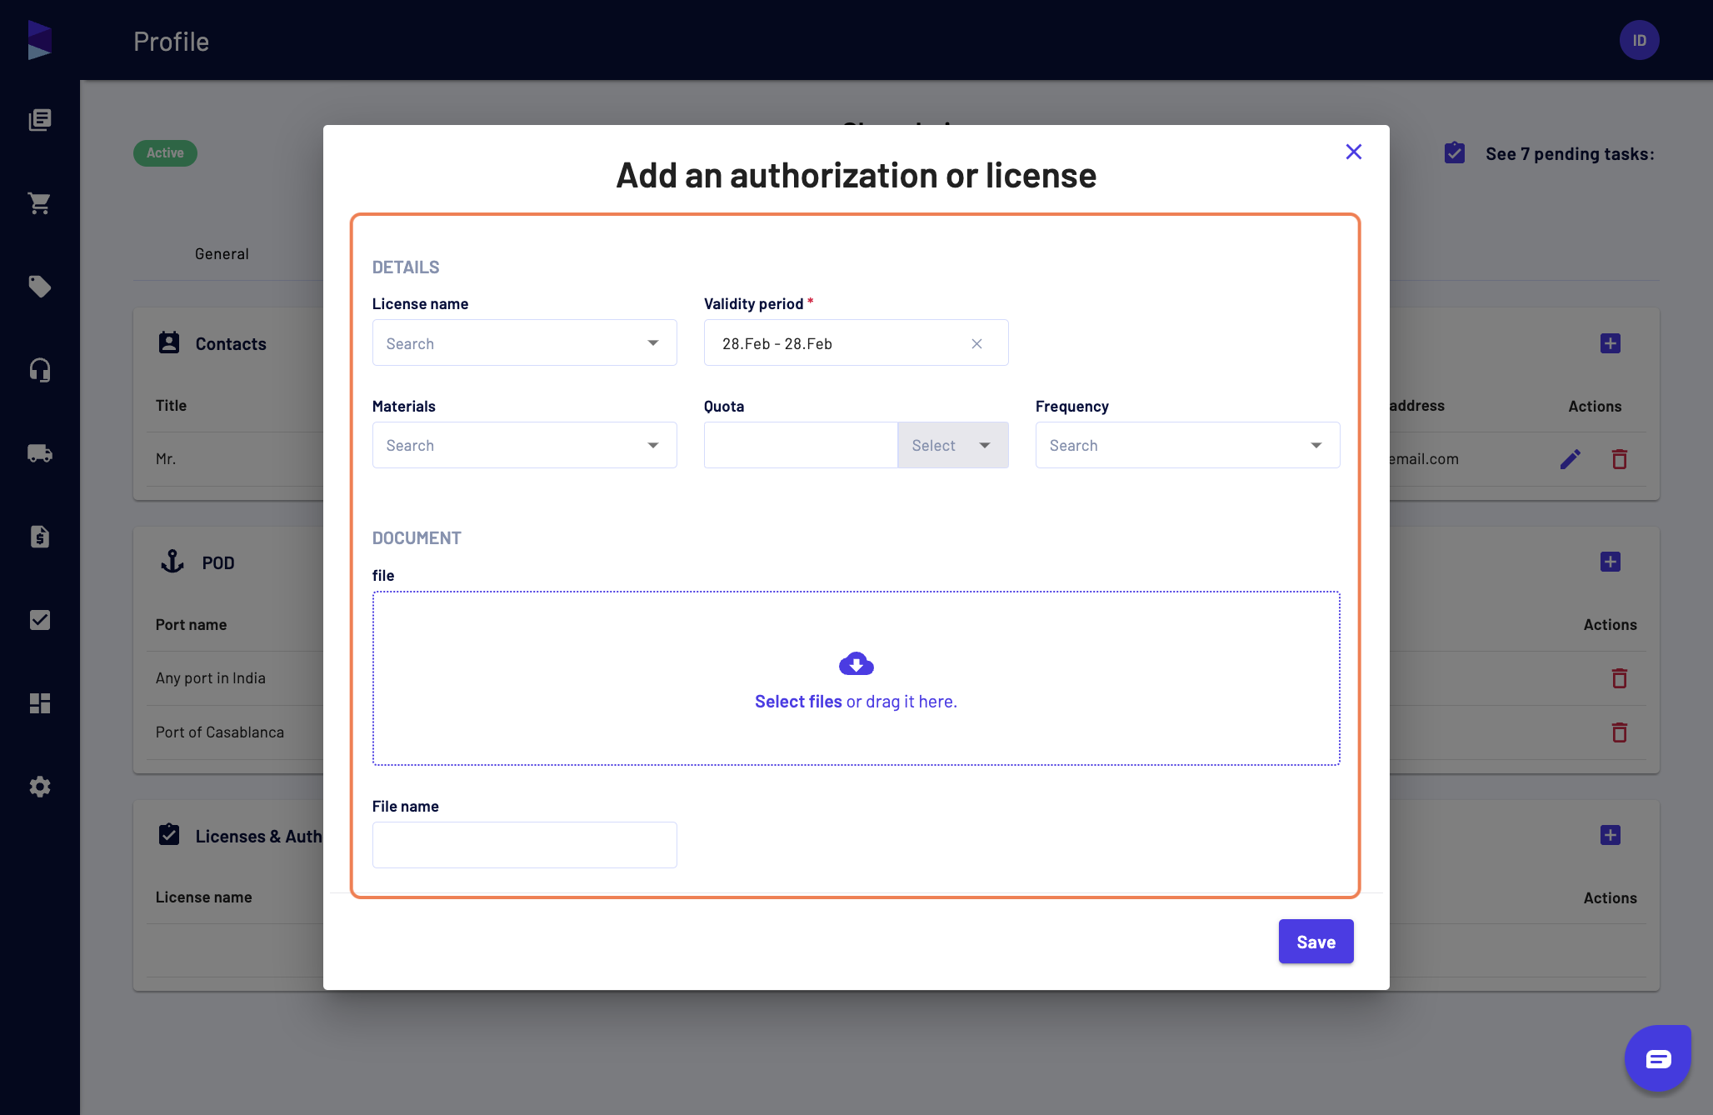Add a new POD with plus icon

[x=1610, y=562]
